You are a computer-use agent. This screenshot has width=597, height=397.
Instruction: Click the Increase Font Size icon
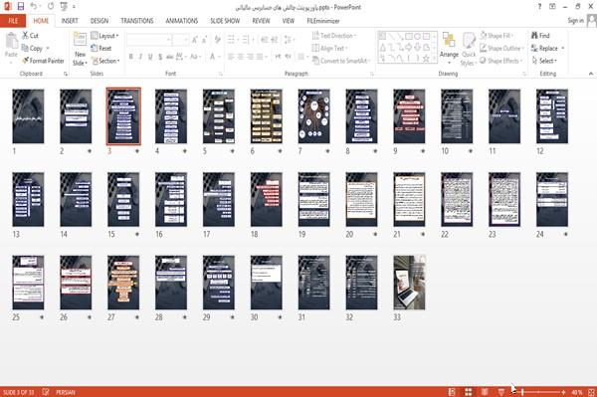(195, 39)
